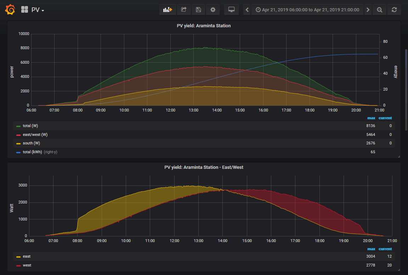Viewport: 408px width, 275px height.
Task: Click max value 2778 for west
Action: (370, 265)
